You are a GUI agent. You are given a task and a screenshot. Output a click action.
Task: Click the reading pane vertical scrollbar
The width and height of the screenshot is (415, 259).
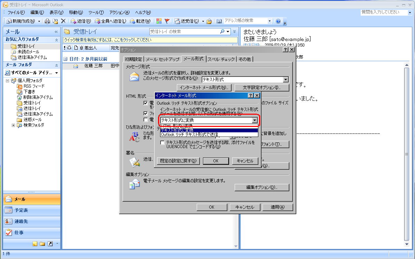point(407,155)
